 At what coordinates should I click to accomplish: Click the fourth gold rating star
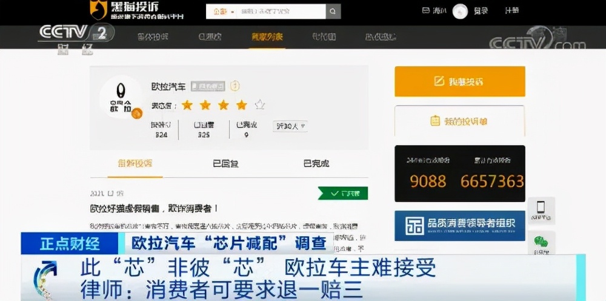[242, 105]
